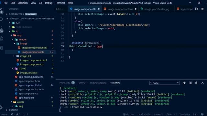Open Help menu

pos(71,3)
